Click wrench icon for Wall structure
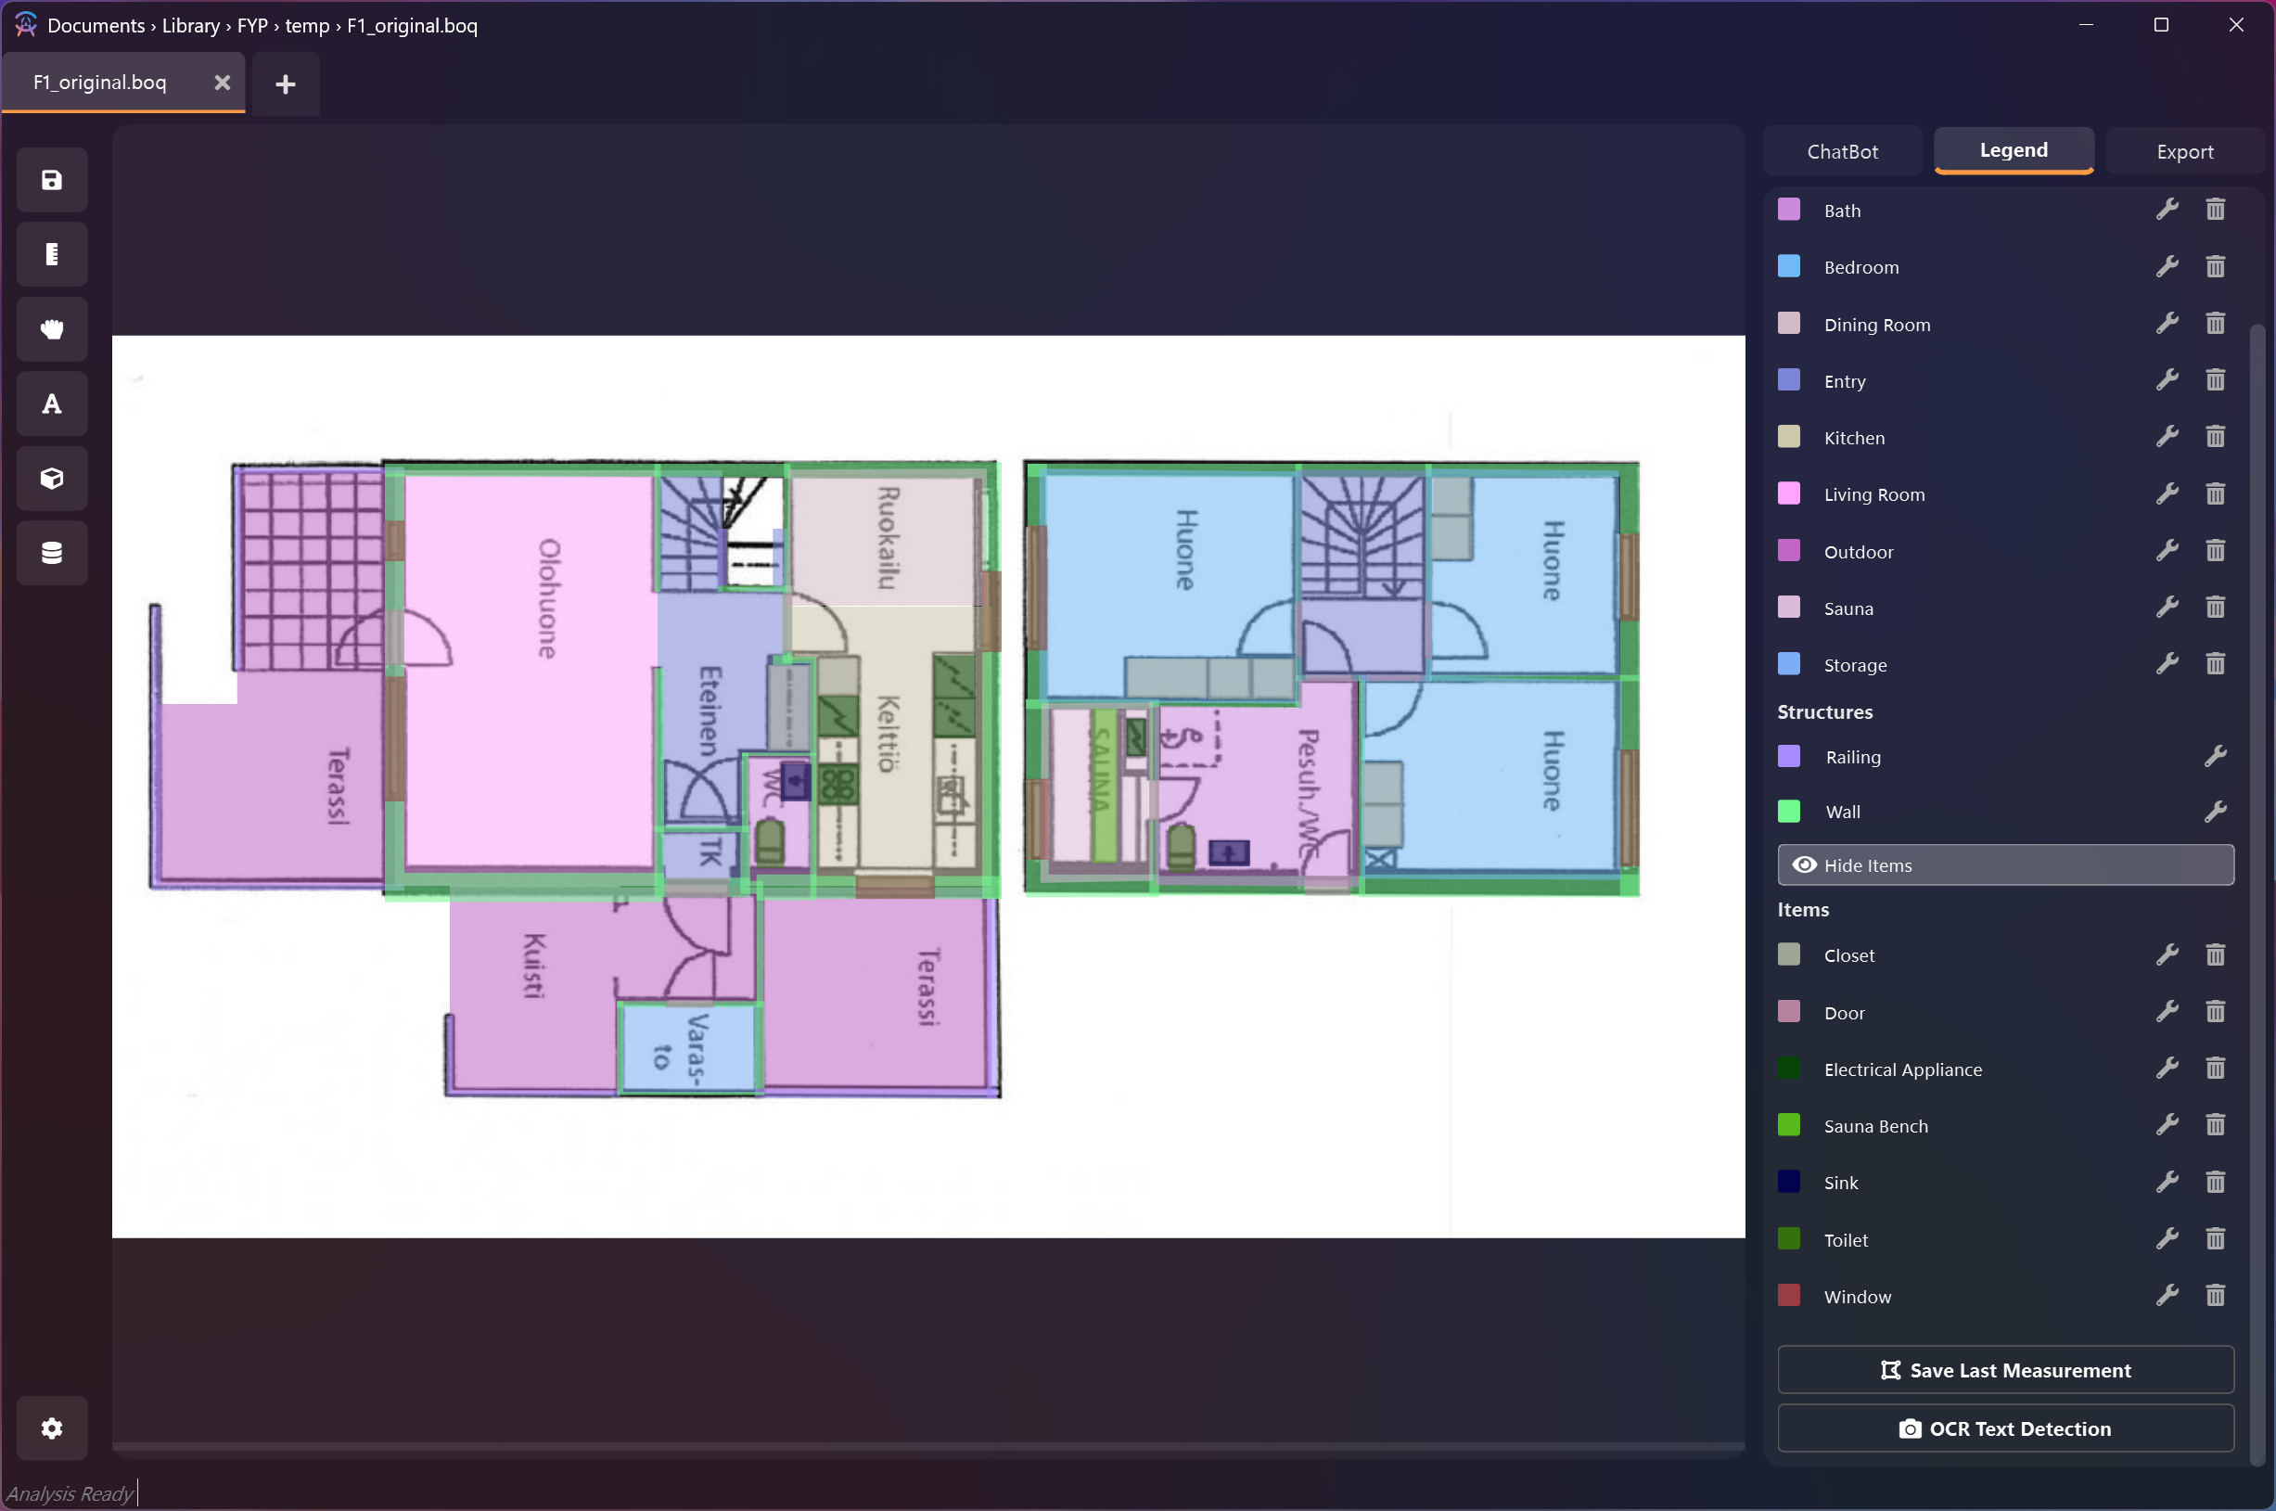This screenshot has width=2276, height=1511. (x=2216, y=812)
